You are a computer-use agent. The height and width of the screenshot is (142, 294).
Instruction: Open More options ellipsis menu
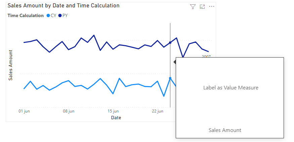[212, 7]
